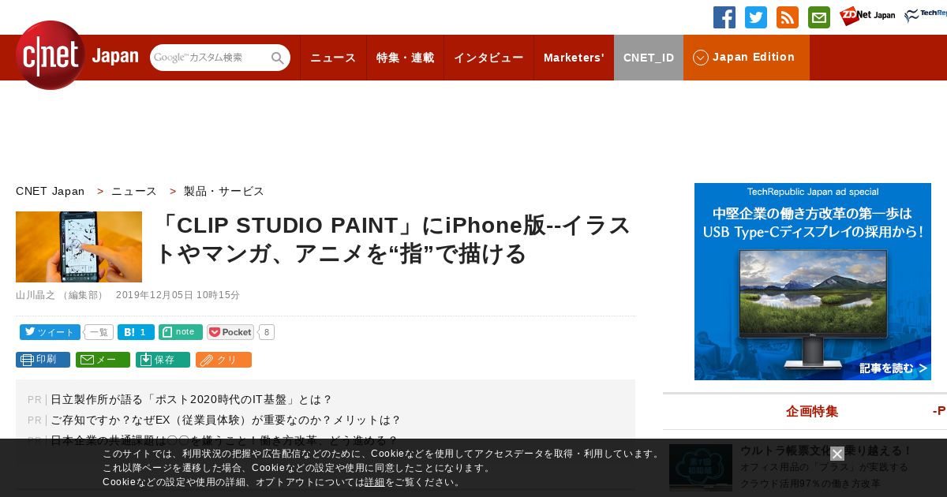Save article with 保存 button
The image size is (947, 497).
[163, 360]
